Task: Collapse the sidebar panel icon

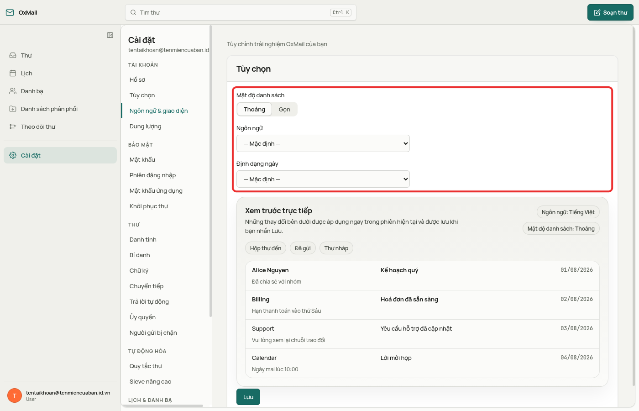Action: click(x=110, y=35)
